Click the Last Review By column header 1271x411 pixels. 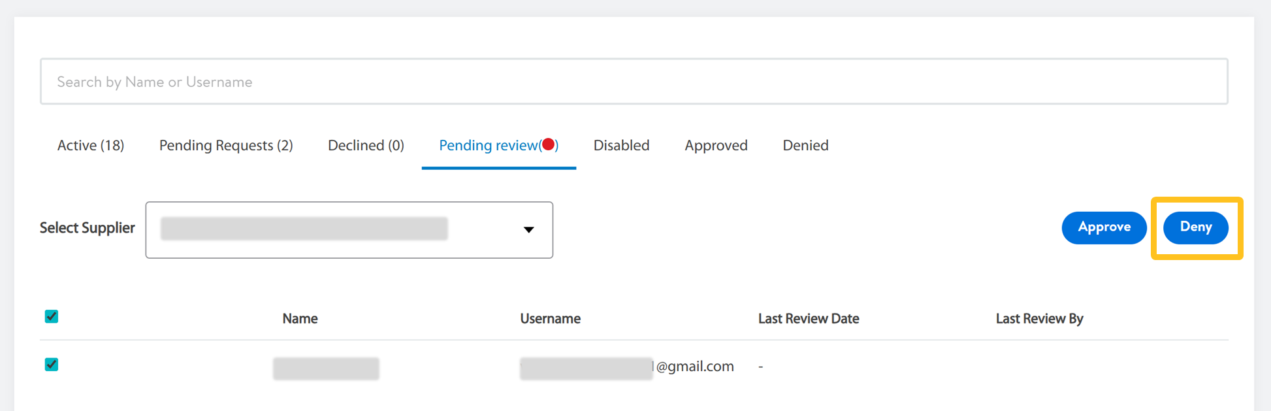point(1039,319)
